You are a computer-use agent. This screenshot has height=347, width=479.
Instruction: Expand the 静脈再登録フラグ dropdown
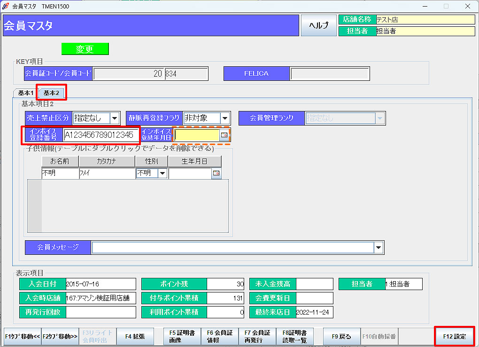click(x=225, y=118)
